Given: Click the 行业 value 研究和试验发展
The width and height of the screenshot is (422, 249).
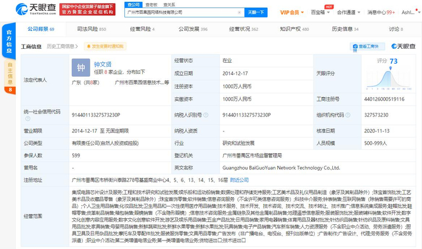Looking at the screenshot, I should [x=239, y=143].
